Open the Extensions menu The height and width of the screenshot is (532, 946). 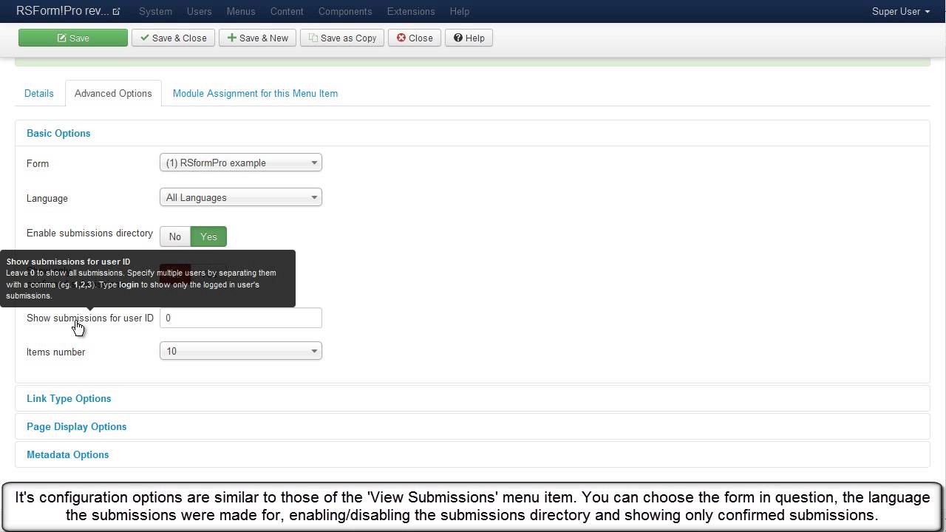(411, 11)
